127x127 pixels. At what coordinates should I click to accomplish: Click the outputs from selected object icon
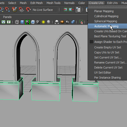[x=71, y=10]
